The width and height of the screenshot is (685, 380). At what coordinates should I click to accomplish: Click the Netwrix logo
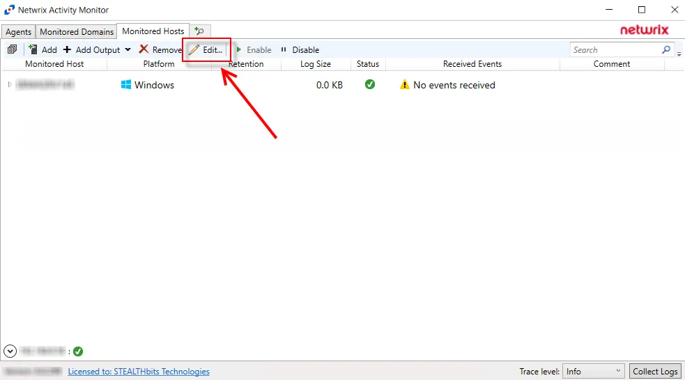click(x=645, y=30)
